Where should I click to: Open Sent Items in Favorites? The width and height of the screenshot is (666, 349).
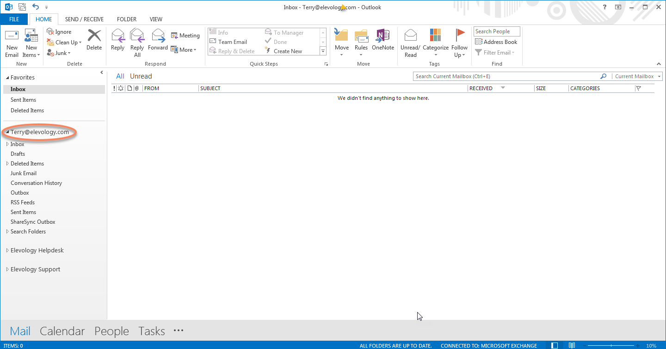pos(54,100)
